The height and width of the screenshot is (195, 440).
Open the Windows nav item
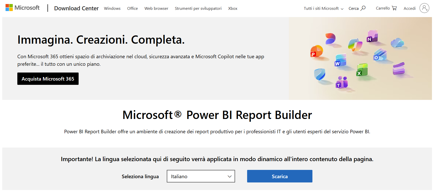[x=112, y=9]
